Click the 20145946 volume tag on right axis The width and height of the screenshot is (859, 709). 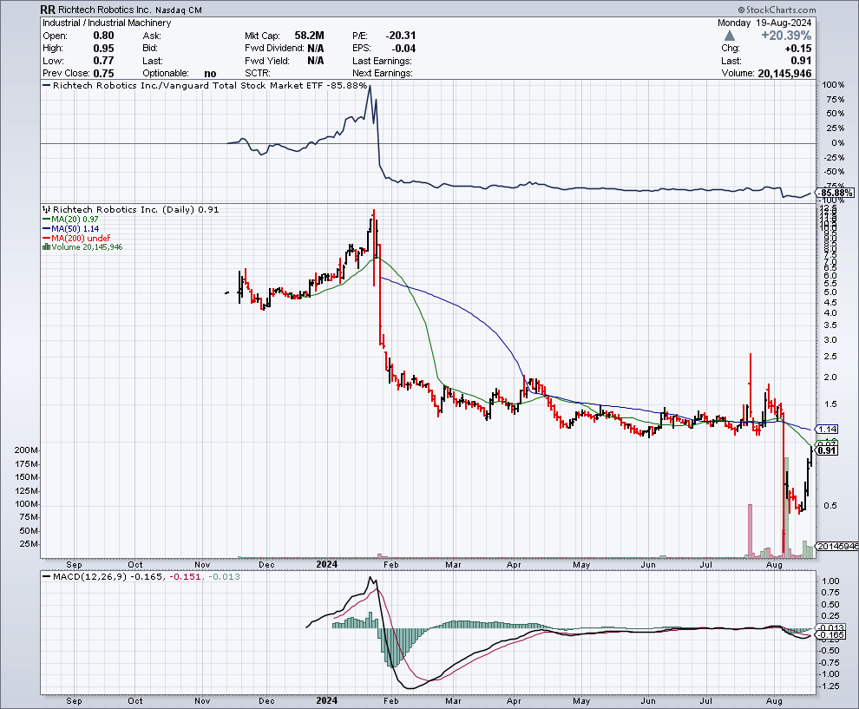(x=837, y=546)
